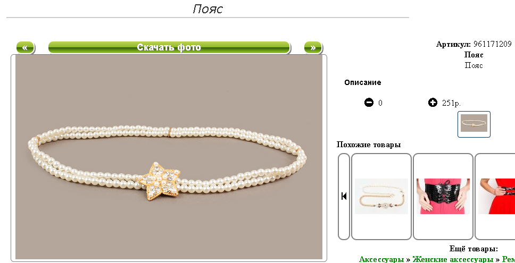Click the Пояс page title

207,9
